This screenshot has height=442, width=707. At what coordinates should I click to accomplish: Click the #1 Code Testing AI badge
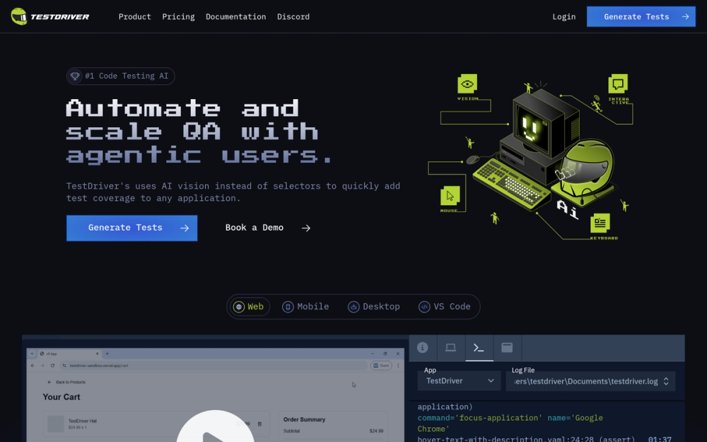(120, 76)
